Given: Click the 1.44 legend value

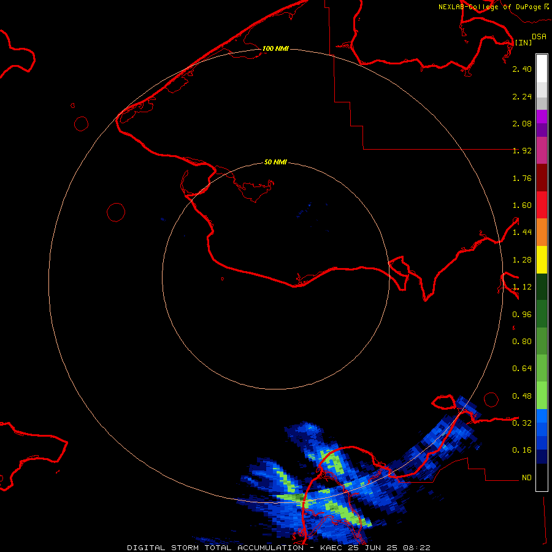Looking at the screenshot, I should [x=522, y=232].
